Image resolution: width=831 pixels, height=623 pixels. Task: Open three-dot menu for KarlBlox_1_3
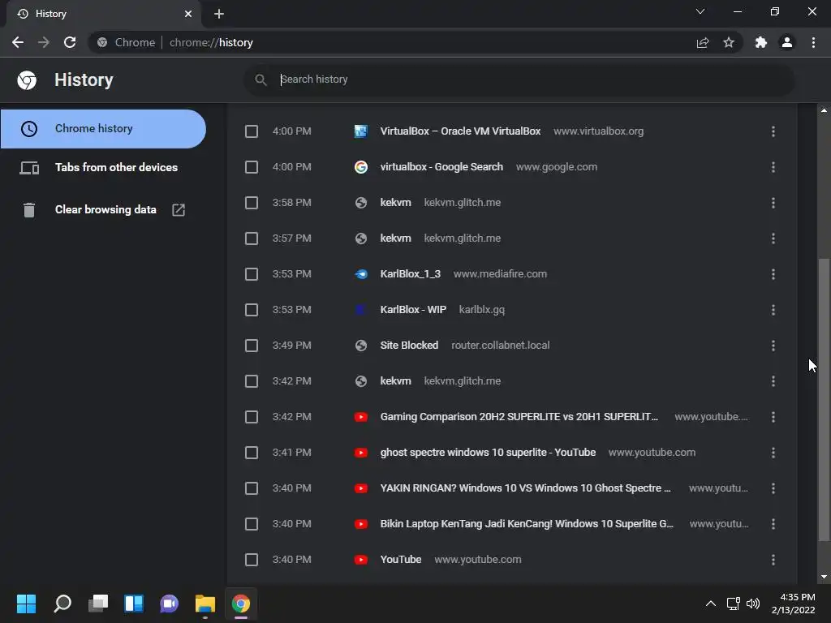tap(773, 274)
